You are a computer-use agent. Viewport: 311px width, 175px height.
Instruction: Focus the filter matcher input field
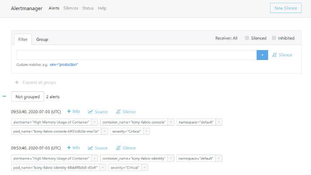(x=136, y=55)
